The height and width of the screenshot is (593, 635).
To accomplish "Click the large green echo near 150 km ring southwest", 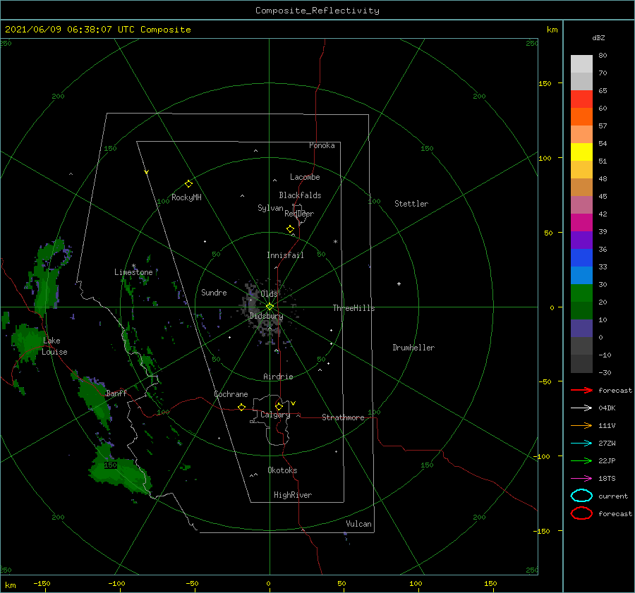I will tap(119, 472).
